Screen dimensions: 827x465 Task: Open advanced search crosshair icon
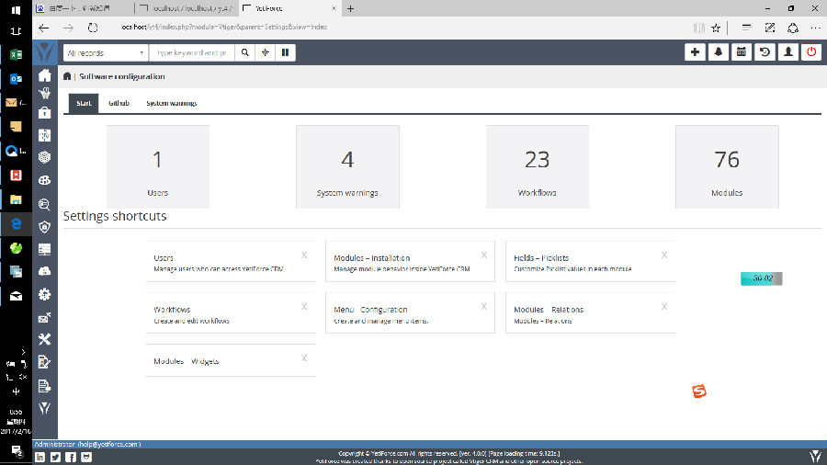pyautogui.click(x=266, y=52)
